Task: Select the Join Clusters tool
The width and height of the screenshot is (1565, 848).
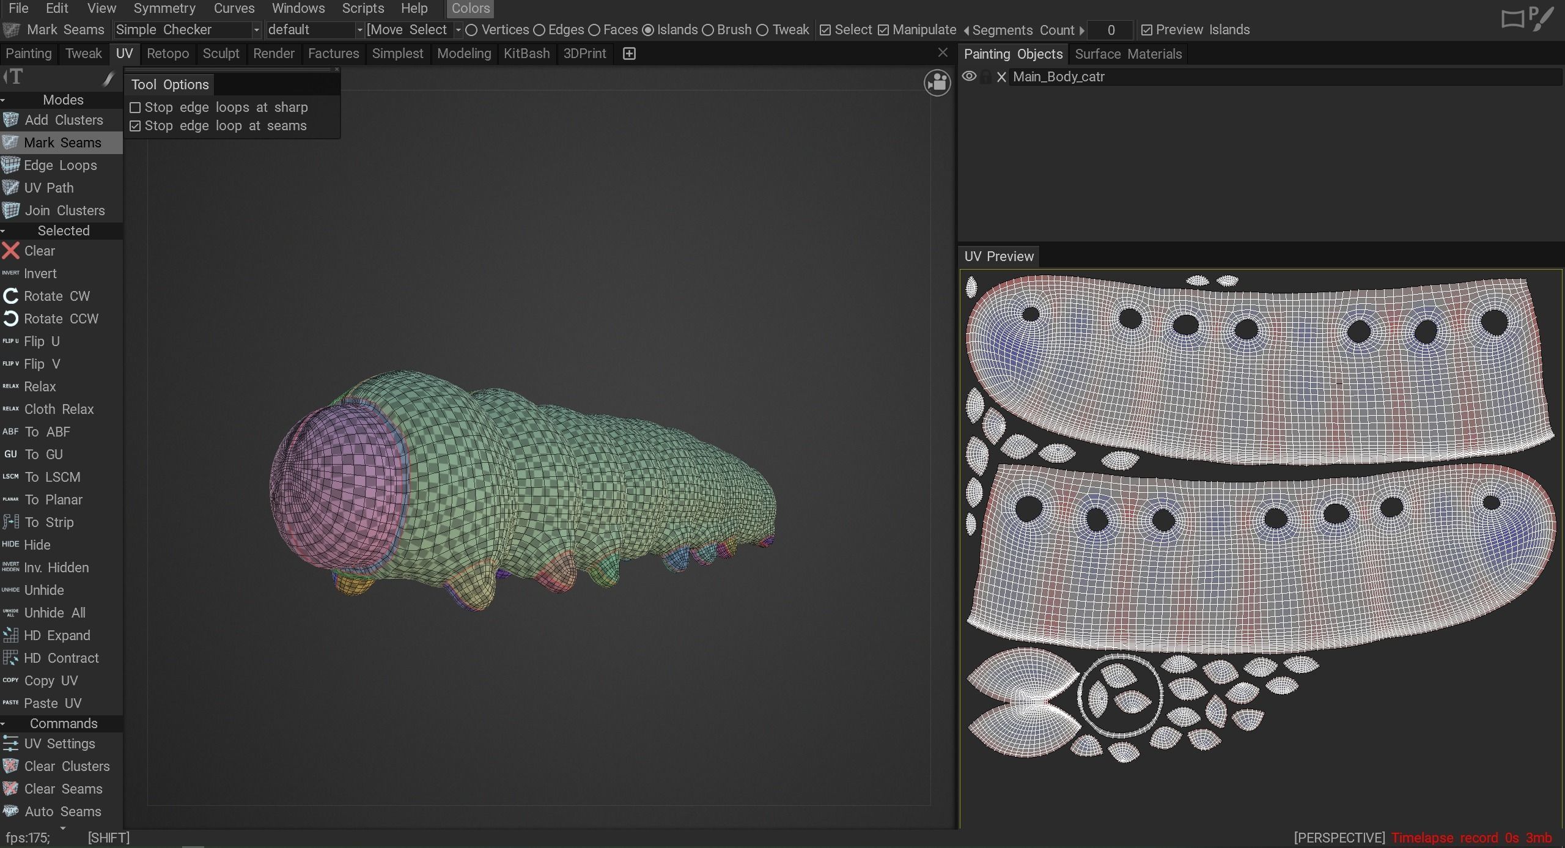Action: click(x=64, y=210)
